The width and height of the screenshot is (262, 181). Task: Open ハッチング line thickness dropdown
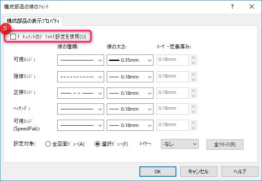(x=130, y=109)
